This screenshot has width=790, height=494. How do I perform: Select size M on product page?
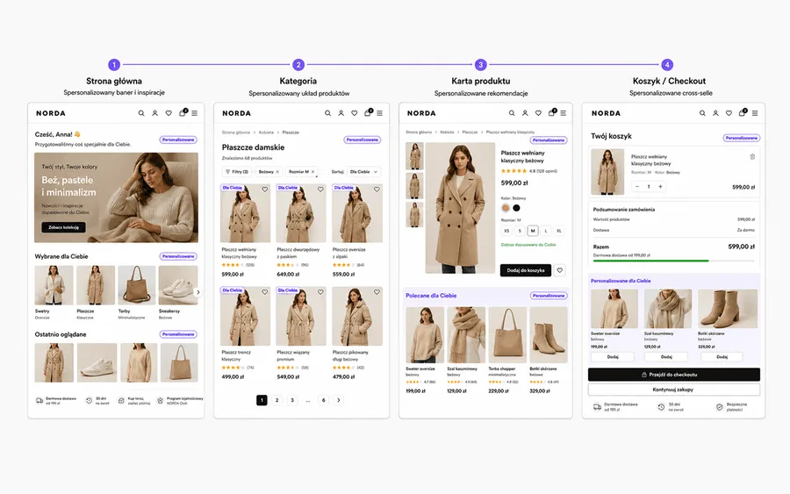point(533,231)
